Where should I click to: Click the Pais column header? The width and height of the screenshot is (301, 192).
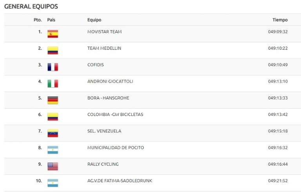51,20
